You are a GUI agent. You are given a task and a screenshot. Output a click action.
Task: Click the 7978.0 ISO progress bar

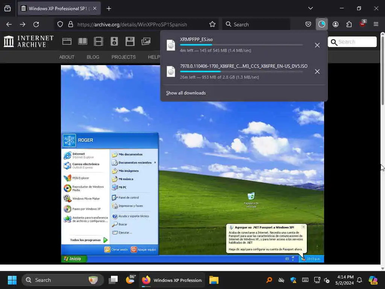coord(241,71)
